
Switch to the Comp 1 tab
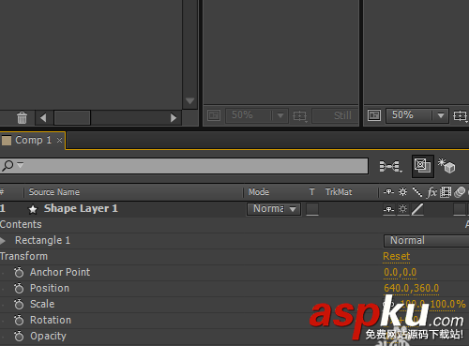(33, 140)
